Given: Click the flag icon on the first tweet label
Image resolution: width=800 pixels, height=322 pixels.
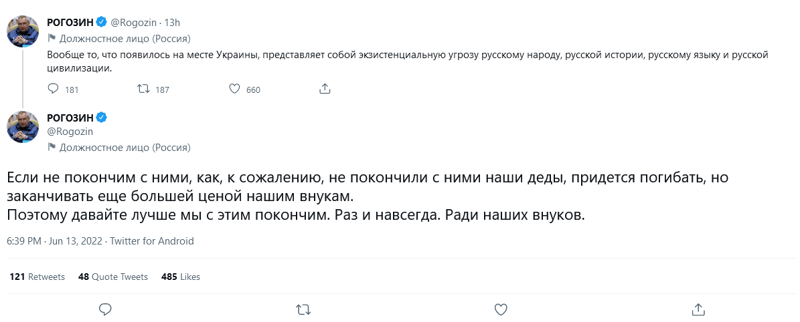Looking at the screenshot, I should point(52,38).
